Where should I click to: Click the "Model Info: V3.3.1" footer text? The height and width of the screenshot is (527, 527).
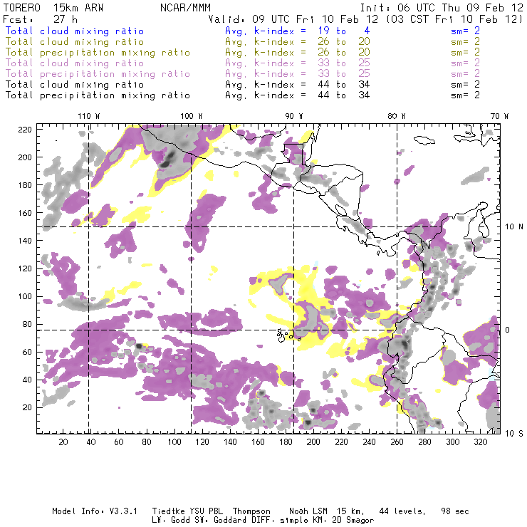tap(95, 511)
